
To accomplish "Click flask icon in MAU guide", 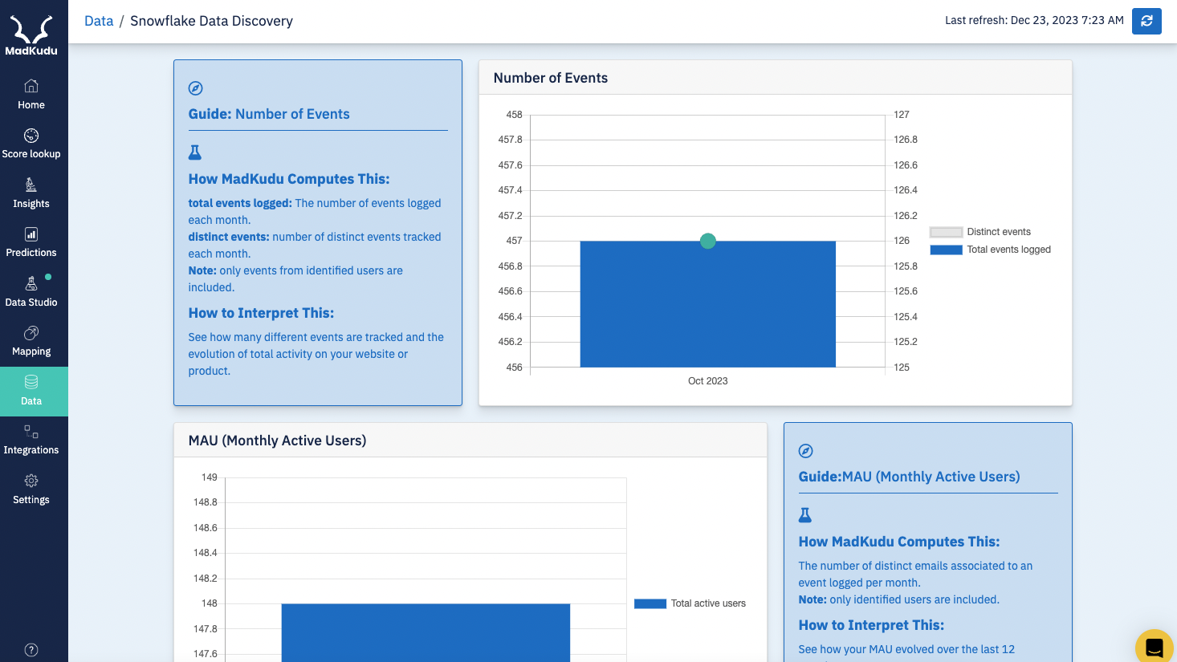I will pyautogui.click(x=805, y=514).
